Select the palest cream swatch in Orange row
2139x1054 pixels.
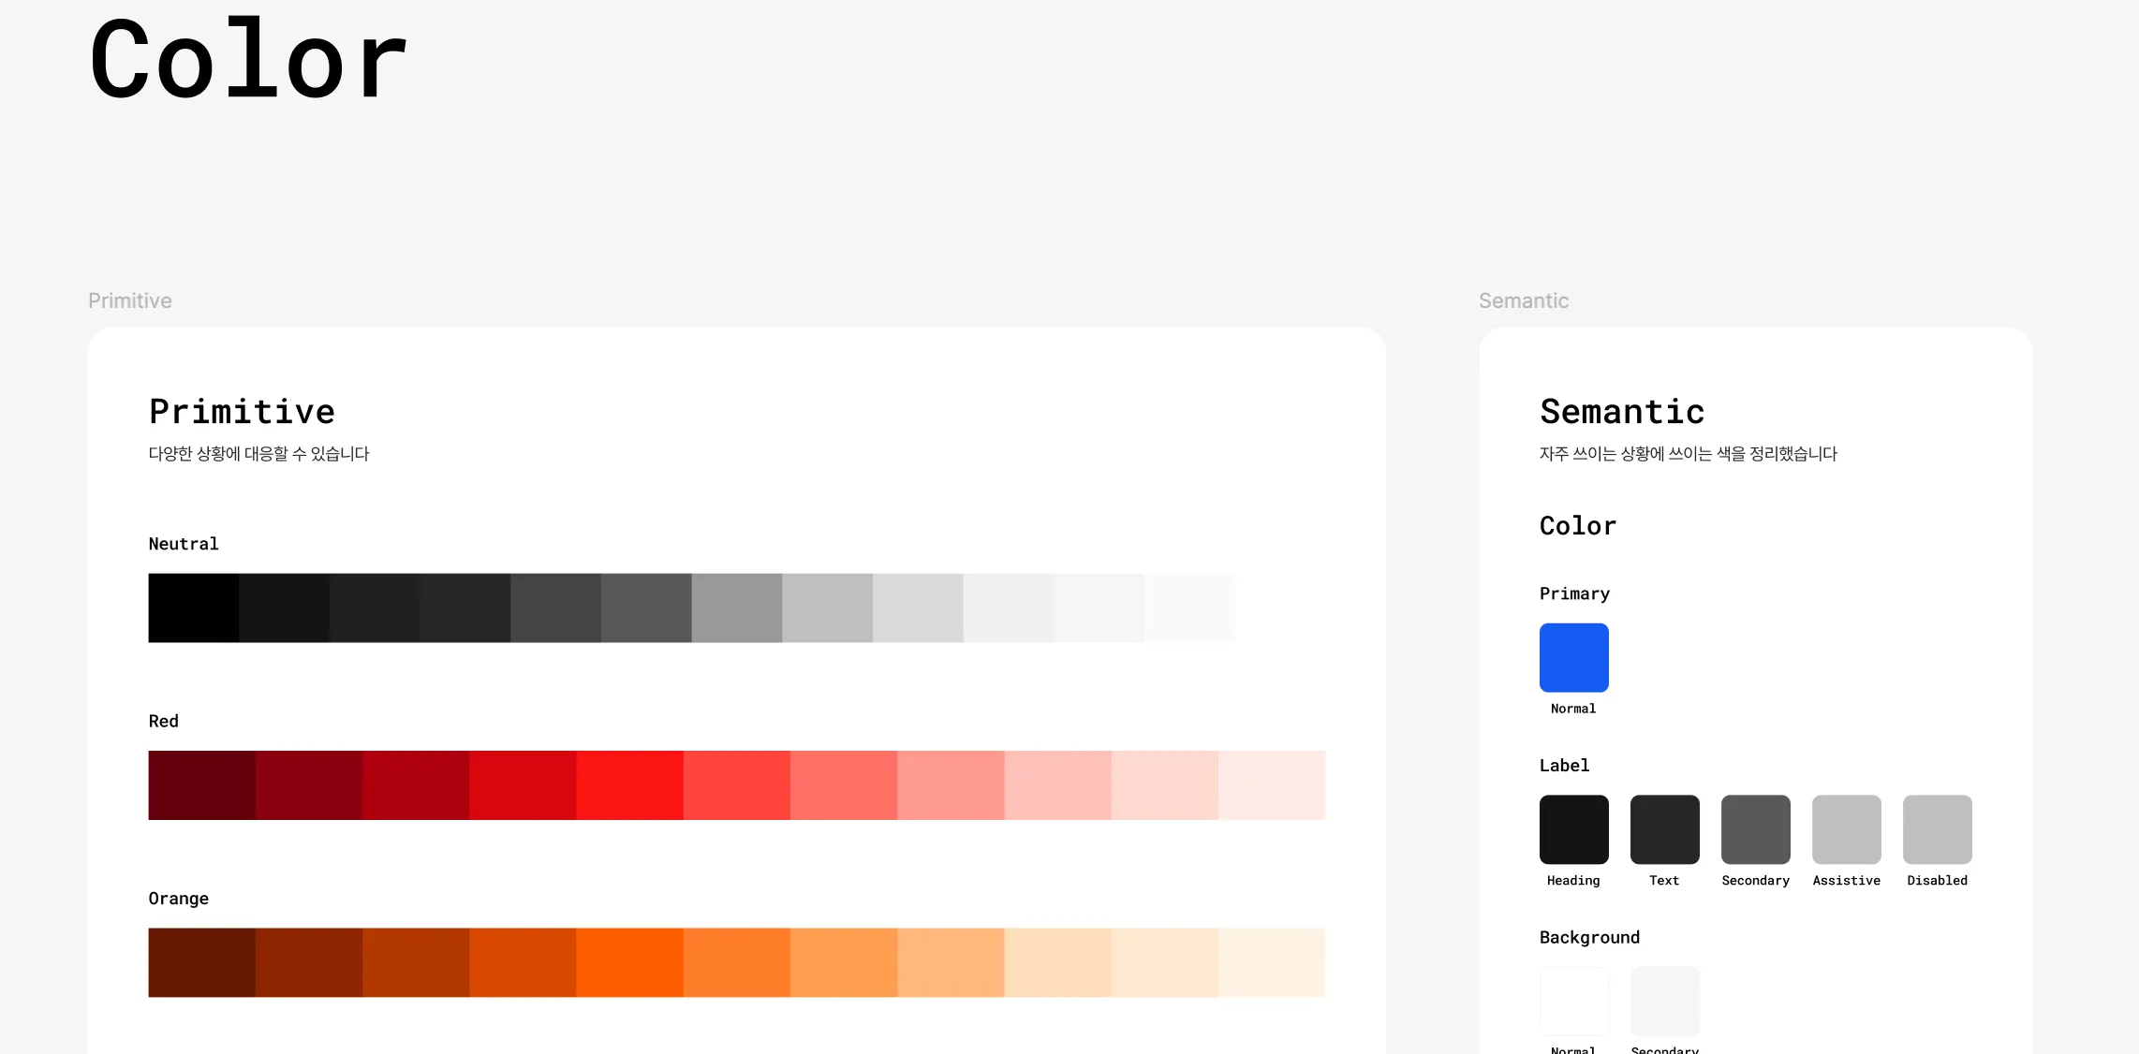1272,962
